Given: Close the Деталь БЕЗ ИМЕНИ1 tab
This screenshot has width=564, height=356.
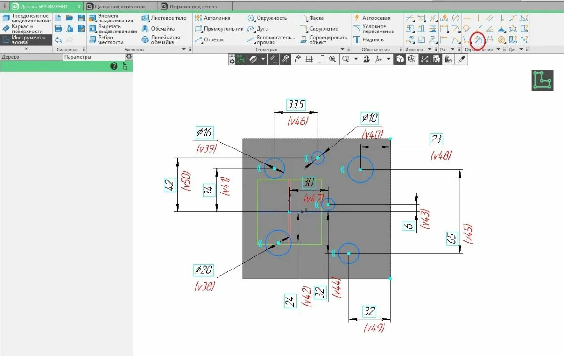Looking at the screenshot, I should pyautogui.click(x=78, y=7).
